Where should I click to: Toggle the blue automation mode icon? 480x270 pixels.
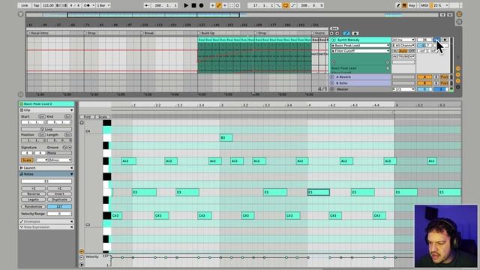click(x=346, y=33)
